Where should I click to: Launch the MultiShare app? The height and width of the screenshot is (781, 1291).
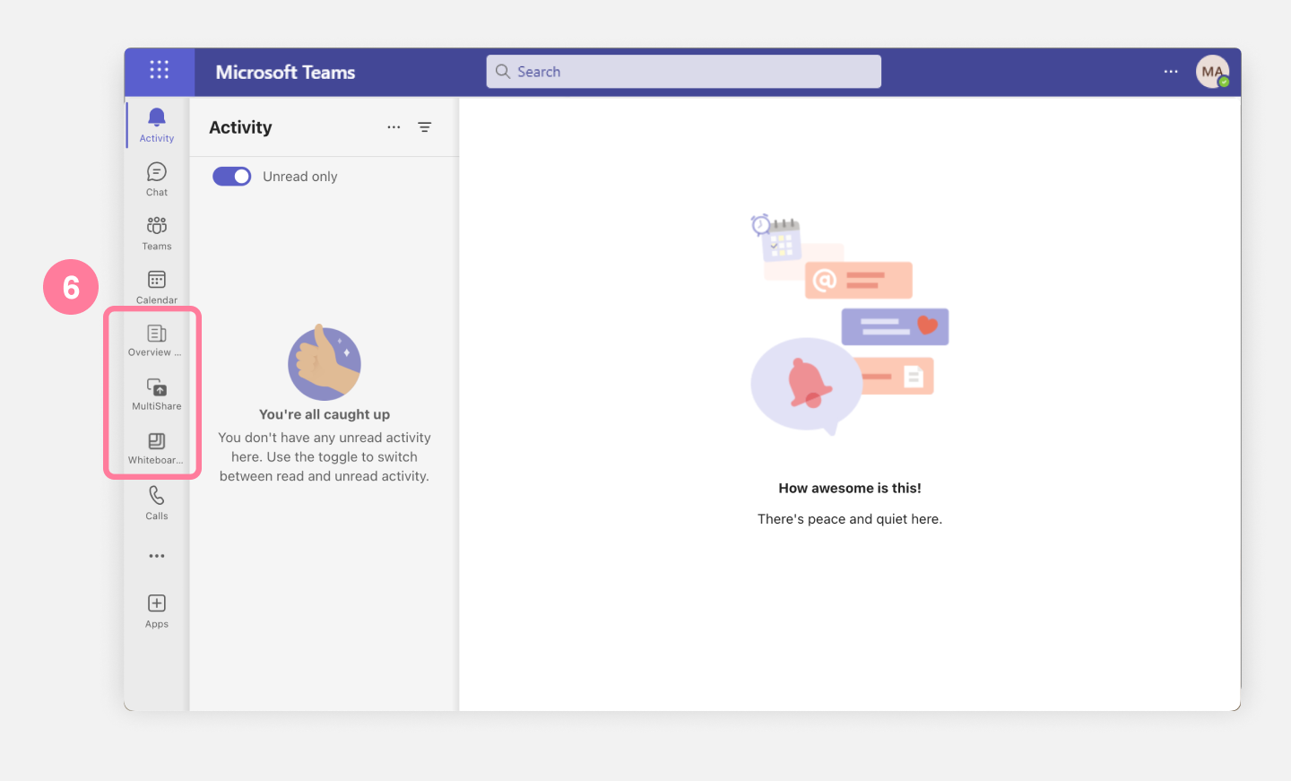point(157,395)
